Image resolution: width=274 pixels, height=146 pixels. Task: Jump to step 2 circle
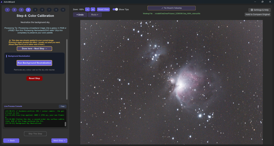click(14, 10)
